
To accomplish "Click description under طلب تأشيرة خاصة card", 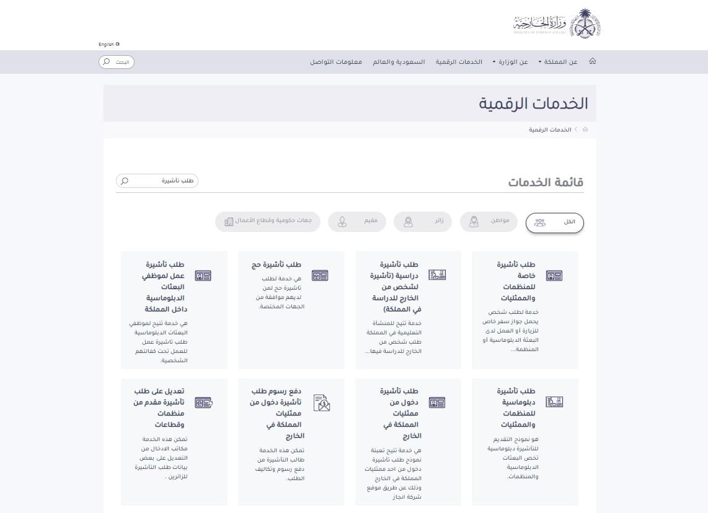I will 510,331.
